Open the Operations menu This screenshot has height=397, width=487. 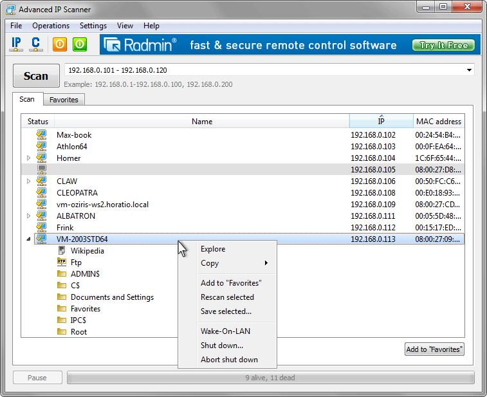point(51,26)
